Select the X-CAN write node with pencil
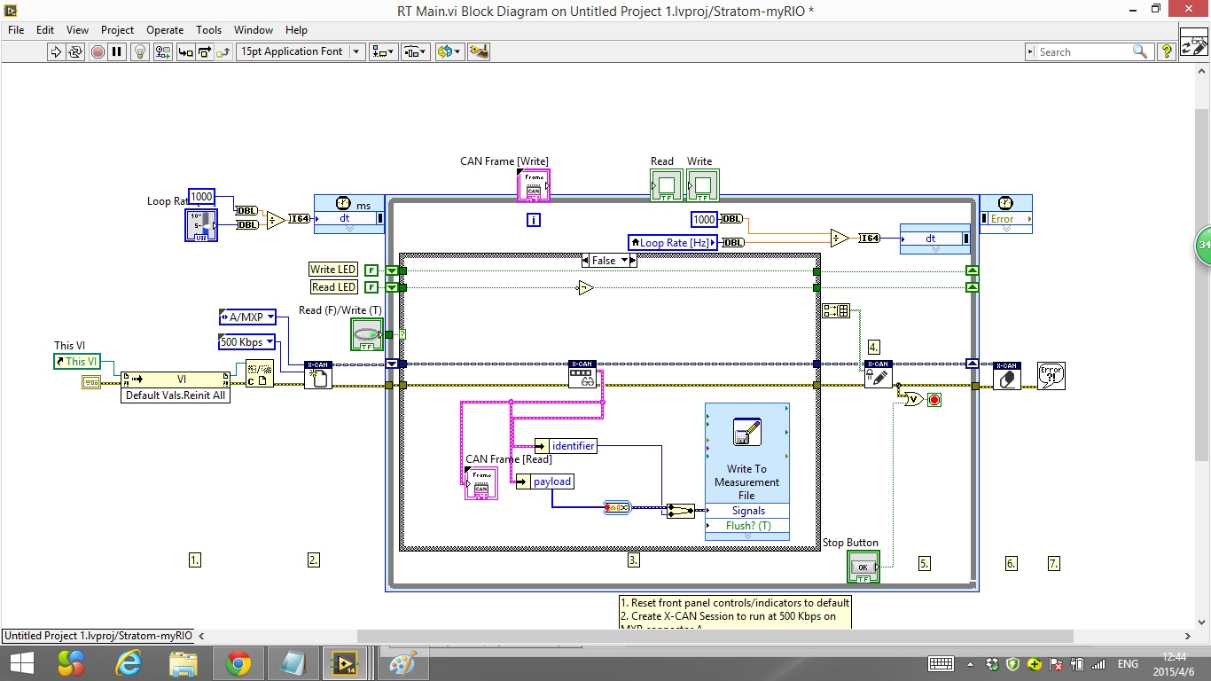Screen dimensions: 1211x681 pyautogui.click(x=878, y=375)
